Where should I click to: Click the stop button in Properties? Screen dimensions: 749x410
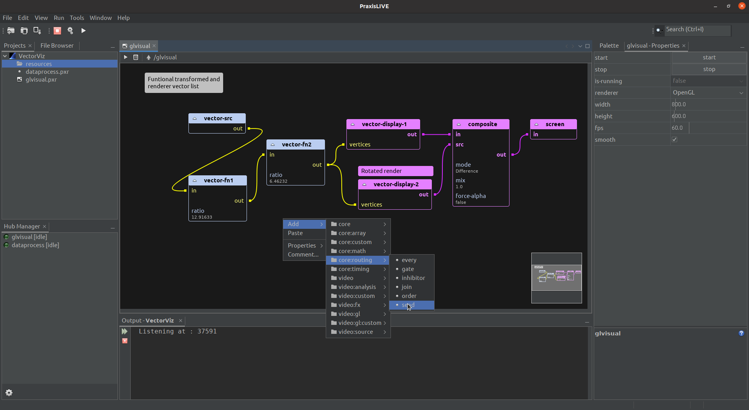709,69
